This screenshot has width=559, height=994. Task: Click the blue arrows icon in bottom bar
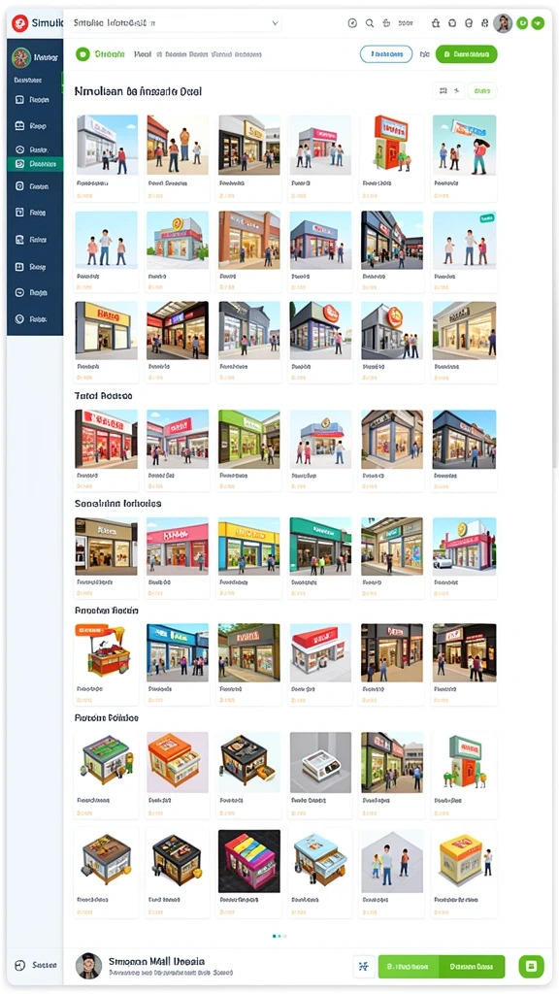(x=363, y=966)
